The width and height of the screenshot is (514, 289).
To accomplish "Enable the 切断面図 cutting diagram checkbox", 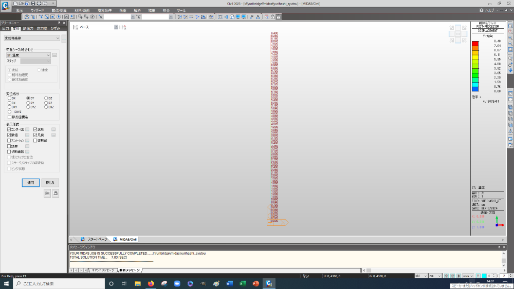I will [x=9, y=151].
